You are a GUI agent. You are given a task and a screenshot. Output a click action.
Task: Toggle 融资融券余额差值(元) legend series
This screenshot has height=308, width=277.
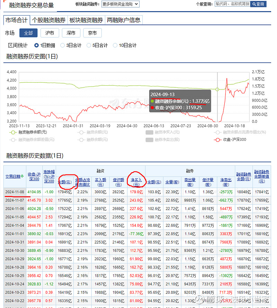pos(32,140)
